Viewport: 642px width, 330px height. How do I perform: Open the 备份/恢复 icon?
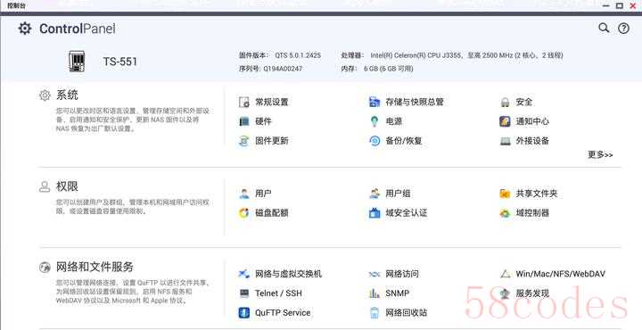click(374, 141)
